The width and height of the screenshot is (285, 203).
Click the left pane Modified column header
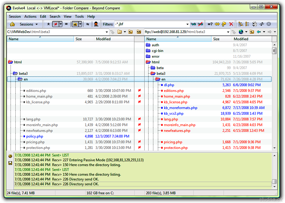tap(103, 39)
